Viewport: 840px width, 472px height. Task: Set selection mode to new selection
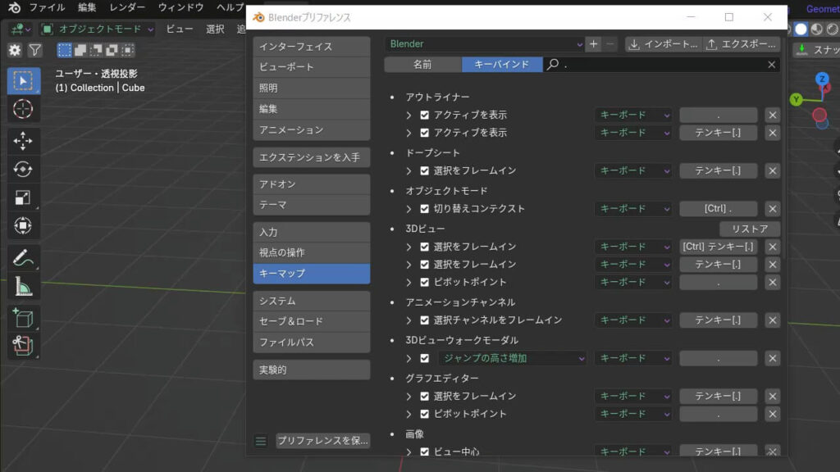[x=64, y=50]
